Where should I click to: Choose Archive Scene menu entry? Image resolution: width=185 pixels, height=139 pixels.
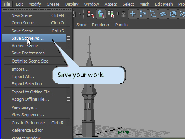tap(34, 46)
